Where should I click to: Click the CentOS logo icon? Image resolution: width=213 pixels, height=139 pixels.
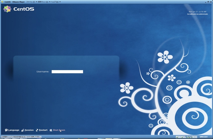pos(7,9)
